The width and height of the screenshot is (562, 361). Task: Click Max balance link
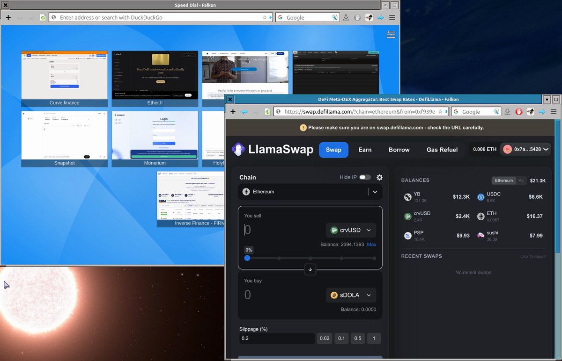(371, 245)
